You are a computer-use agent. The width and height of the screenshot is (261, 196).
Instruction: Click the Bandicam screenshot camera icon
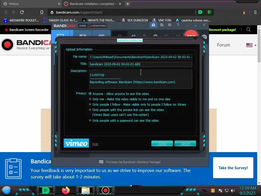point(204,37)
